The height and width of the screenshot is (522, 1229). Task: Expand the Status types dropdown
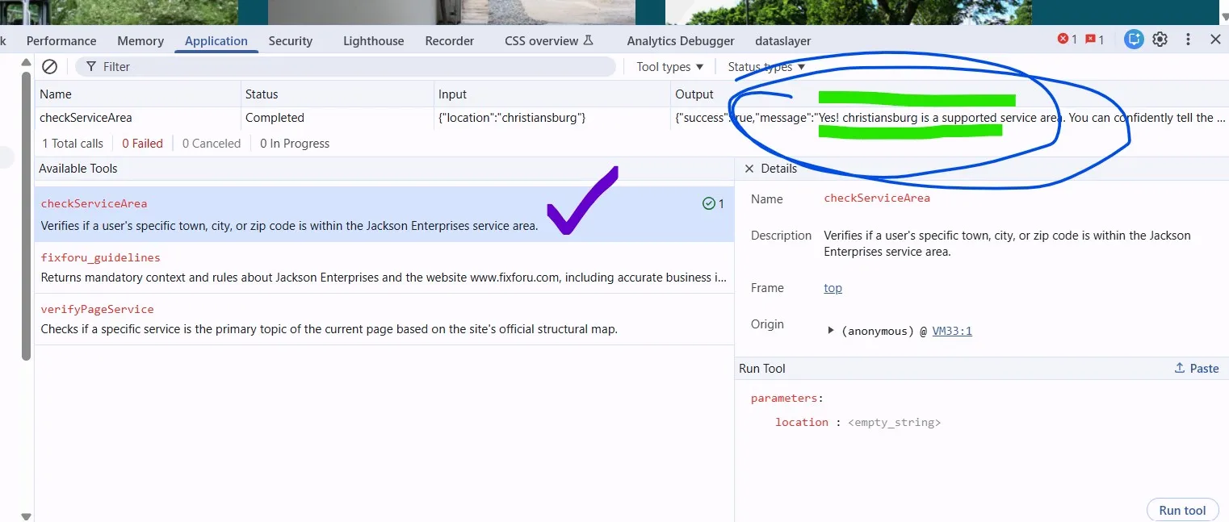766,67
